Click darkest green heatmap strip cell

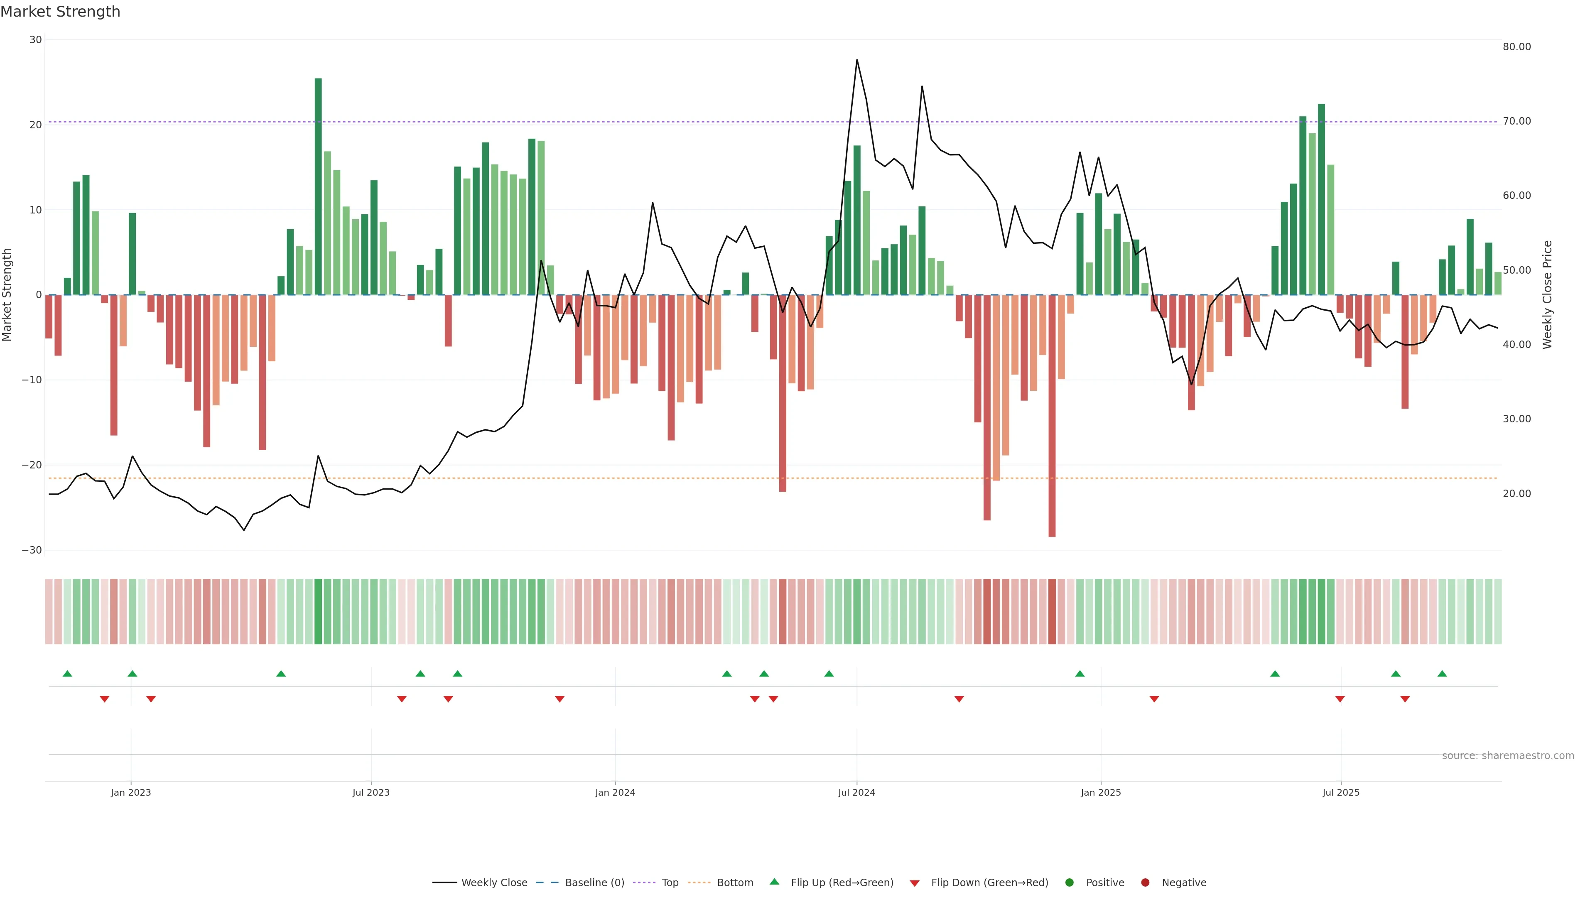click(x=318, y=611)
